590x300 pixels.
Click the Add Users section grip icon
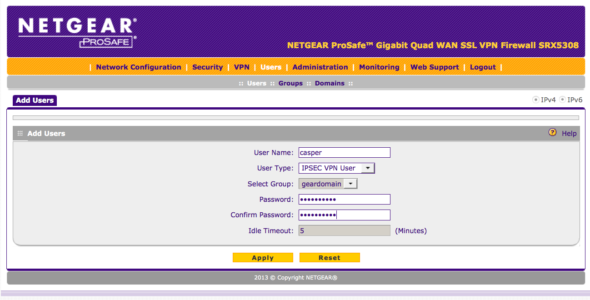tap(20, 133)
